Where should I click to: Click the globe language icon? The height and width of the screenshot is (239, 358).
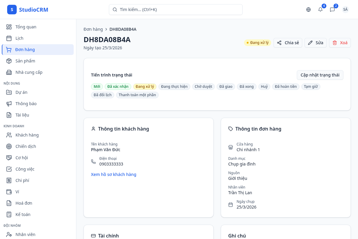(308, 10)
